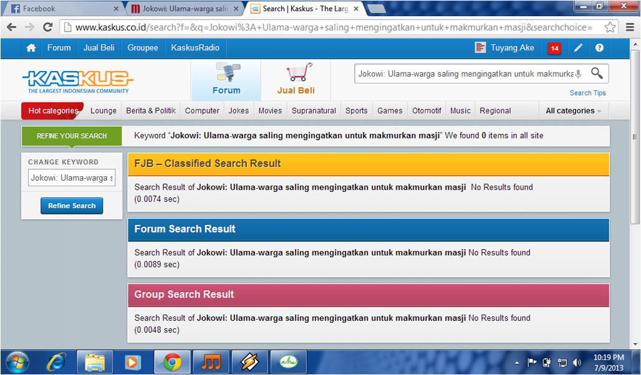Close the Kaskus search tab
The width and height of the screenshot is (641, 375).
click(356, 9)
